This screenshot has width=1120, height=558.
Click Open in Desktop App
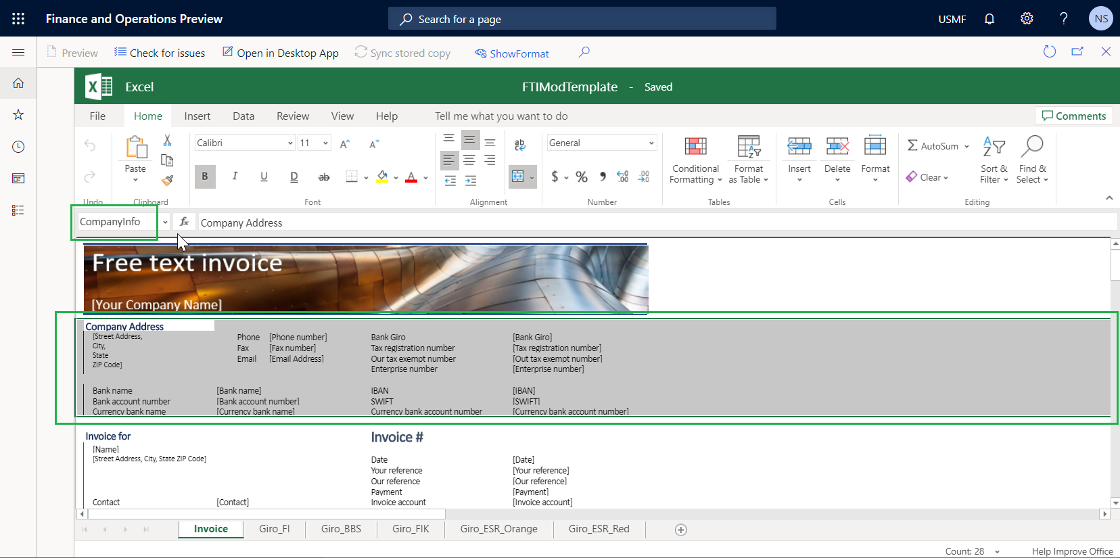281,53
